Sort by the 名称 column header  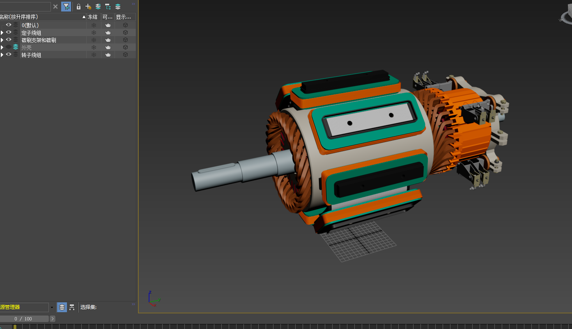pos(41,17)
